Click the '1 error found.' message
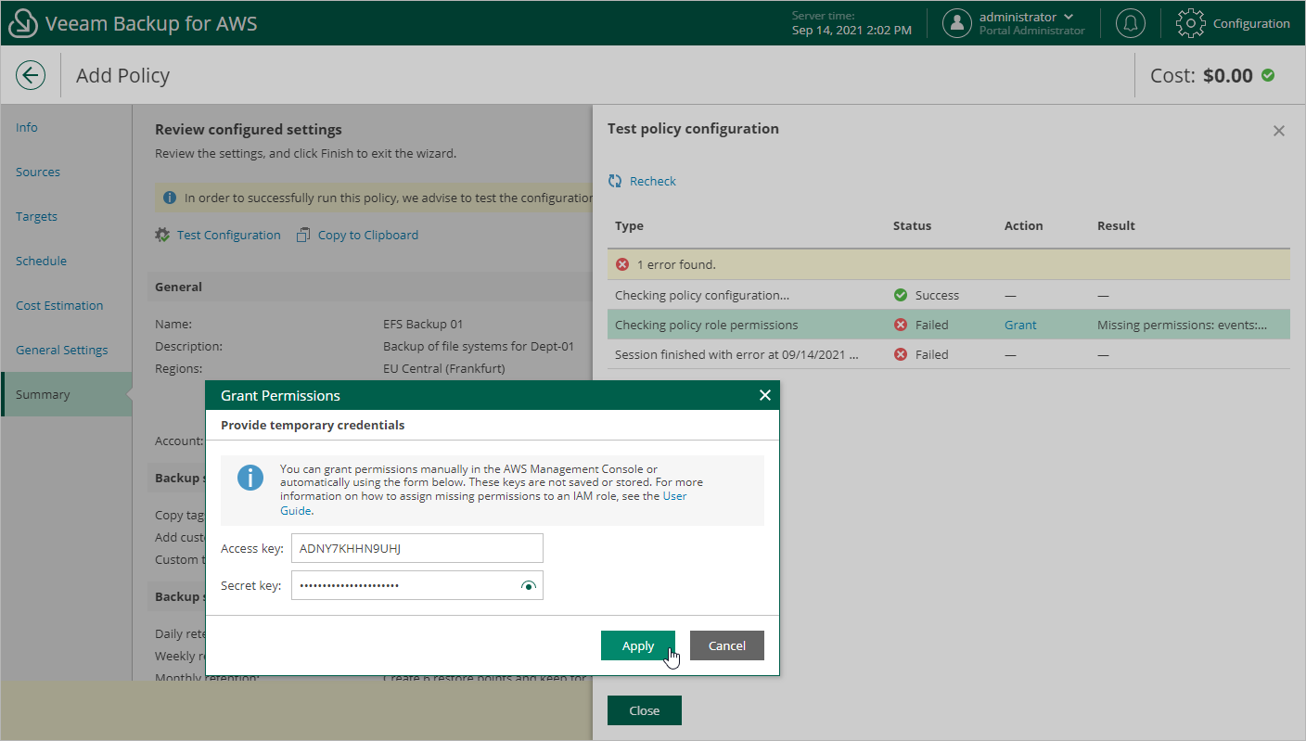Viewport: 1306px width, 741px height. 676,264
